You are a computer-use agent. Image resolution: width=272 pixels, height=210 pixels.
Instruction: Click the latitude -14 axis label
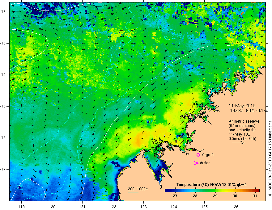click(x=3, y=75)
